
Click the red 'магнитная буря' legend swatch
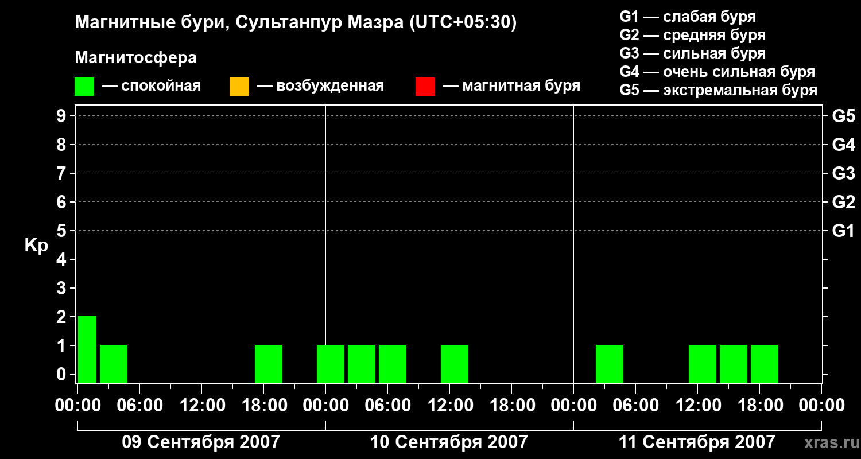(x=425, y=87)
